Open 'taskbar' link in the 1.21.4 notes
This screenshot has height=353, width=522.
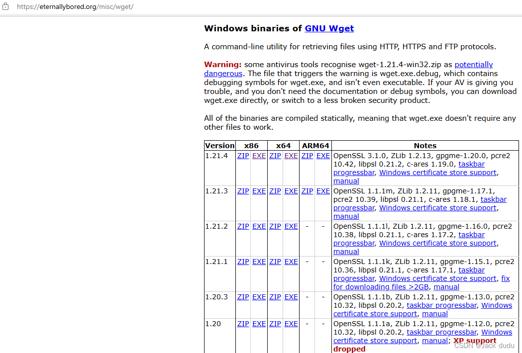[471, 164]
